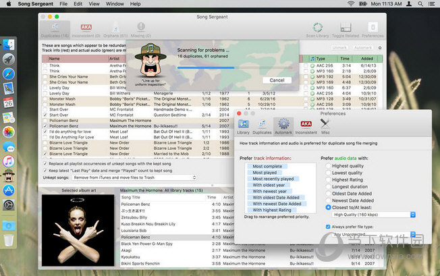This screenshot has height=276, width=440.
Task: Select the Most complete priority item
Action: pyautogui.click(x=267, y=166)
